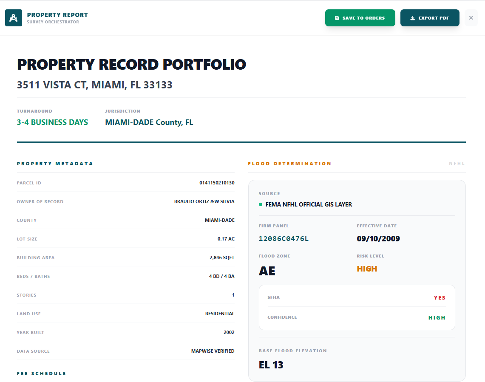Click the Property Report shield logo icon
485x382 pixels.
13,18
